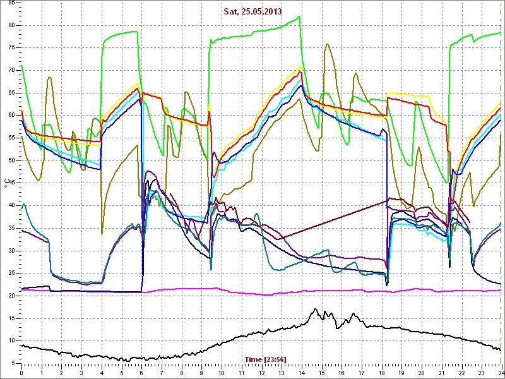This screenshot has width=505, height=379.
Task: Select the 85 label on the temperature axis
Action: click(x=11, y=3)
